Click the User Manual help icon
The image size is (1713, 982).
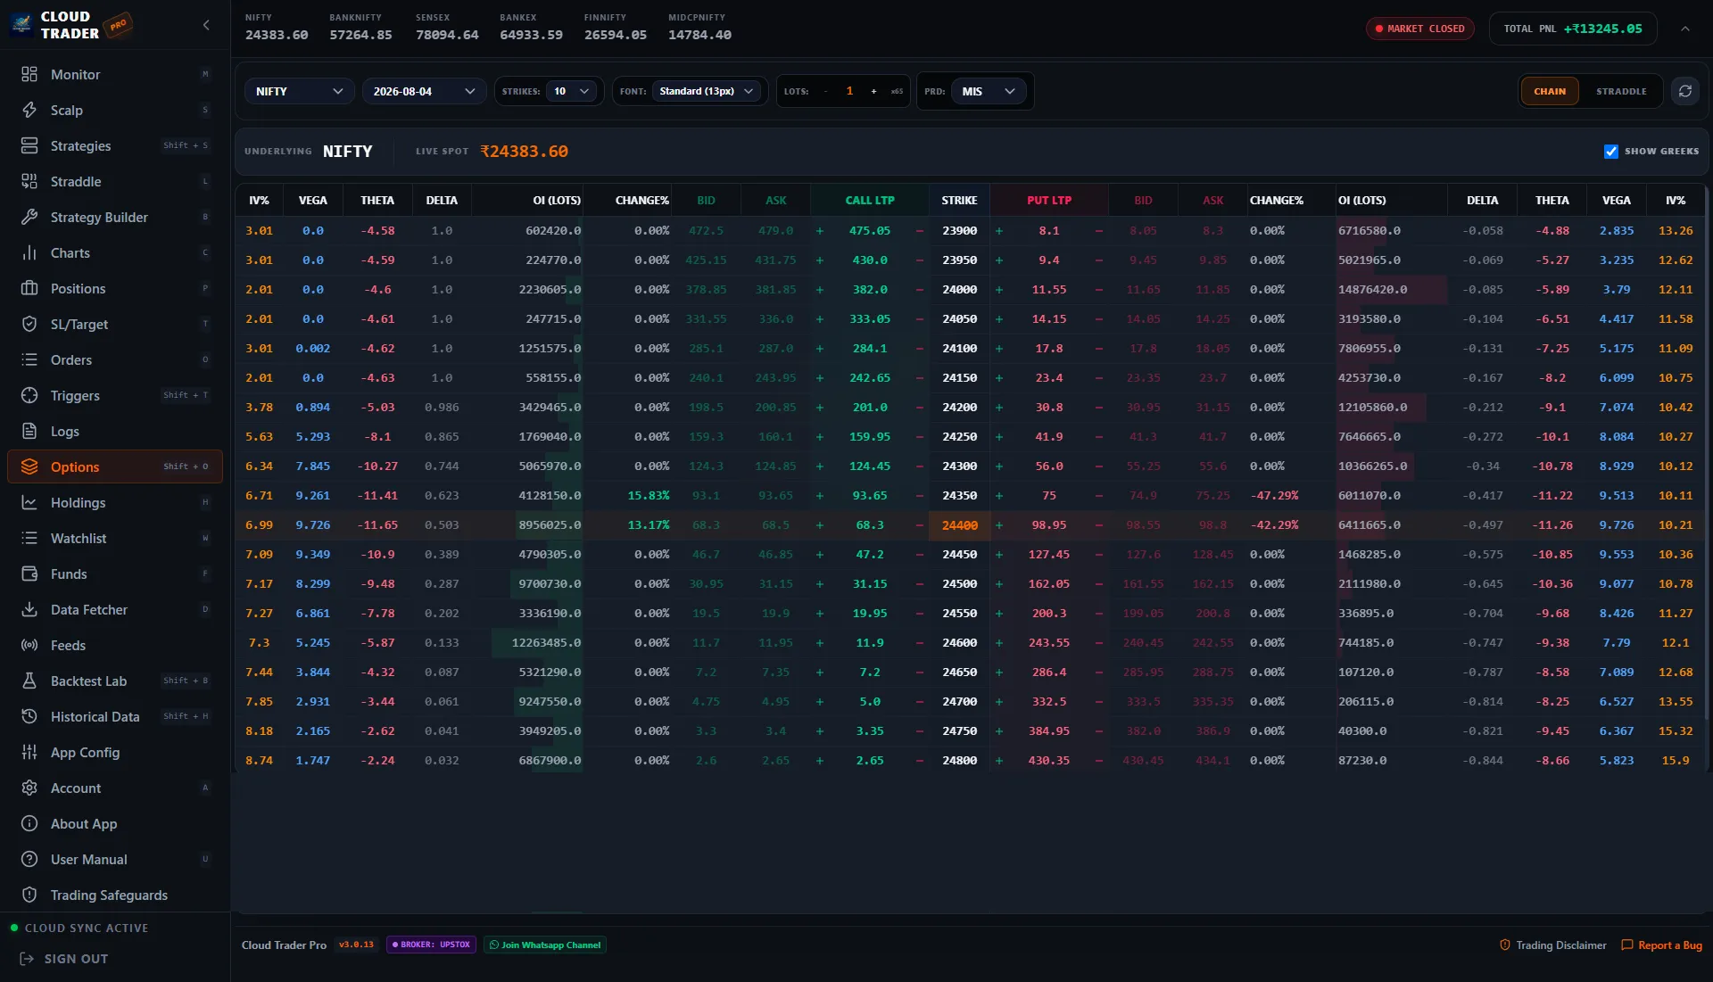click(29, 859)
